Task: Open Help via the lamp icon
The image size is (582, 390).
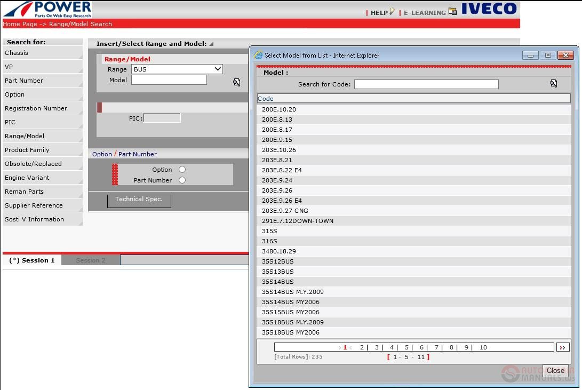Action: point(390,11)
